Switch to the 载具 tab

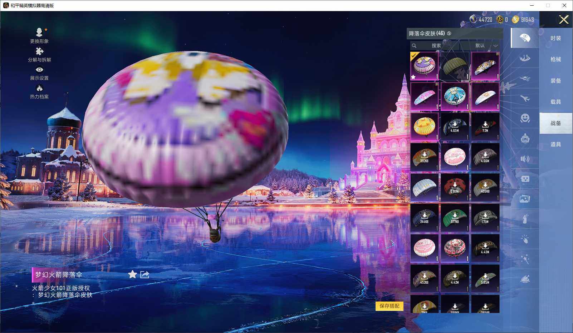555,102
